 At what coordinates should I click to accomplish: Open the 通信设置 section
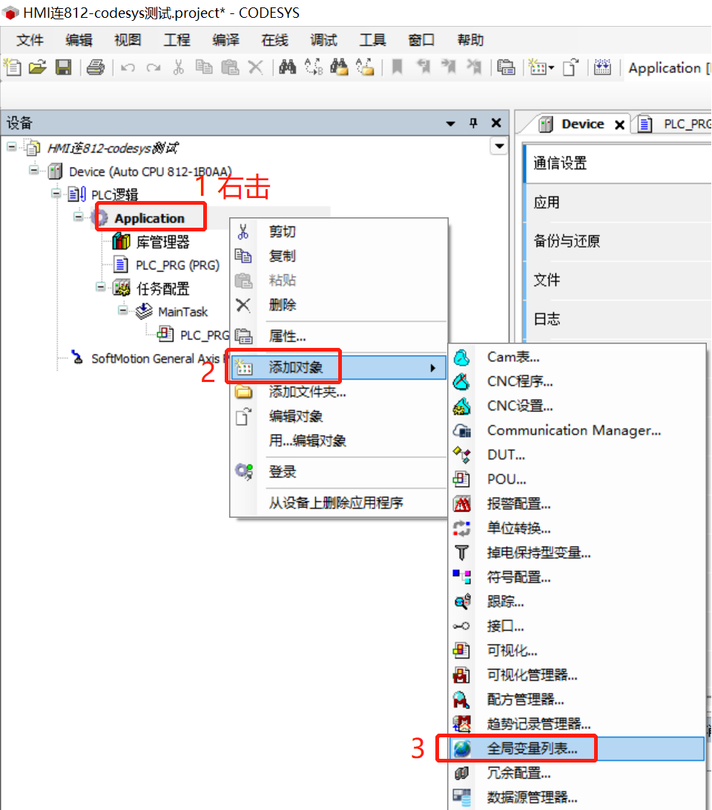pyautogui.click(x=618, y=163)
